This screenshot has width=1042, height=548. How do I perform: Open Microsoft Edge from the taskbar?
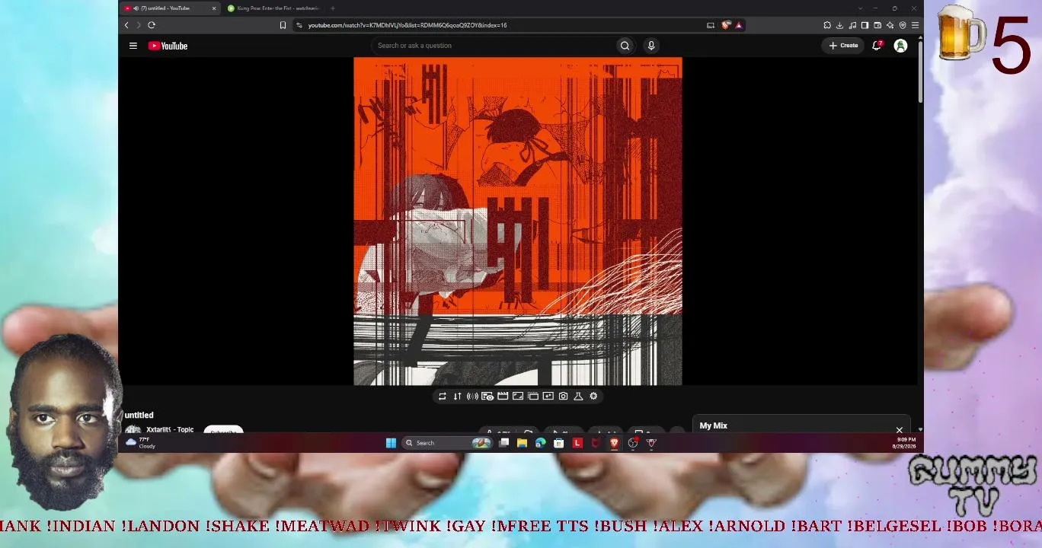(540, 443)
